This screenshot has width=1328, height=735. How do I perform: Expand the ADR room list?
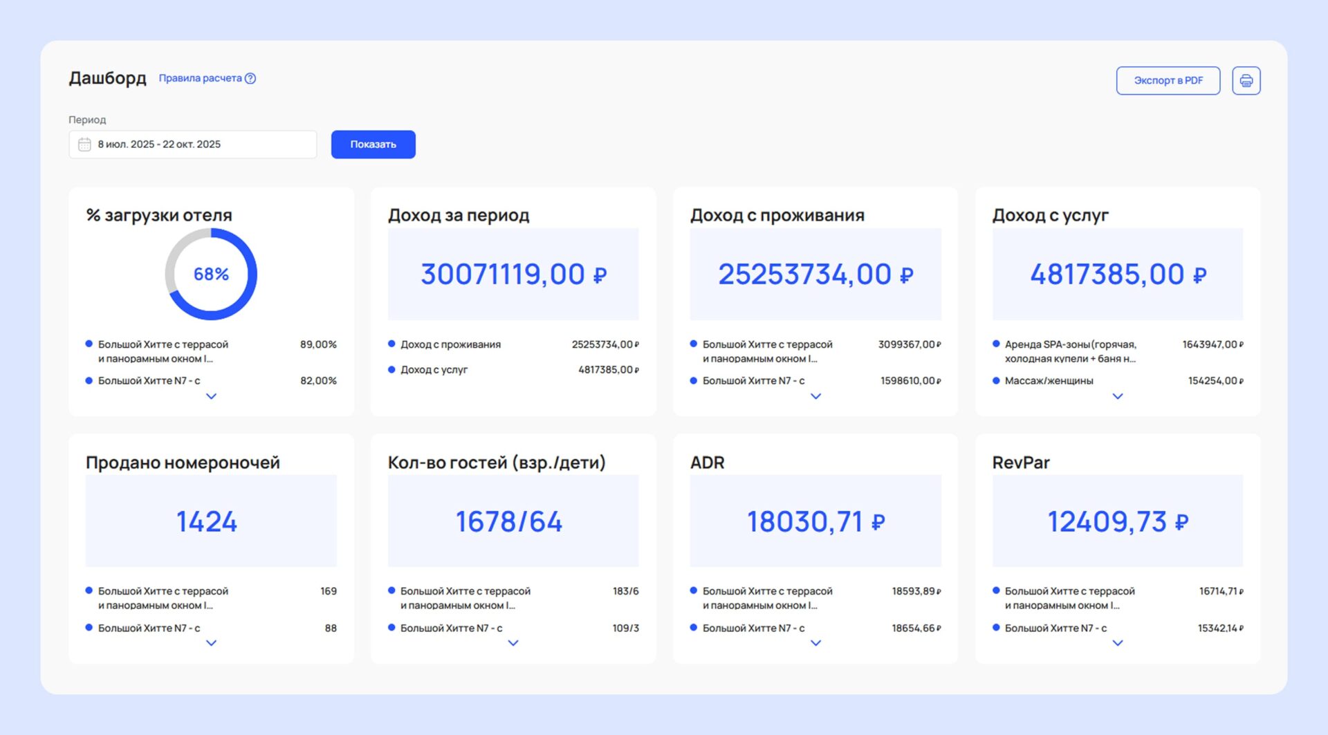tap(815, 643)
